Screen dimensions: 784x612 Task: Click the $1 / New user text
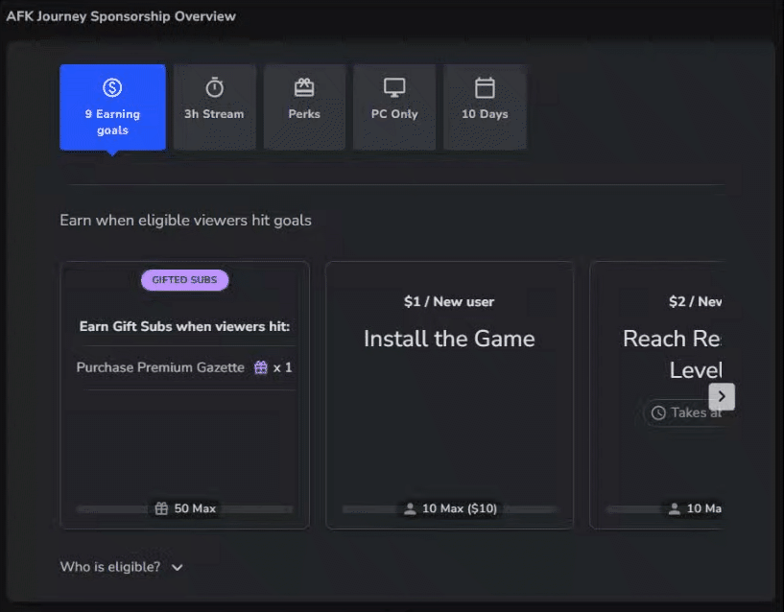449,302
